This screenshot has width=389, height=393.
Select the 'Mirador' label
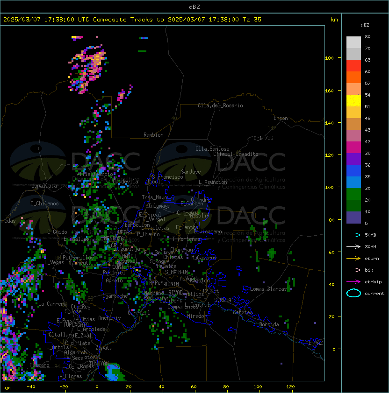197,316
